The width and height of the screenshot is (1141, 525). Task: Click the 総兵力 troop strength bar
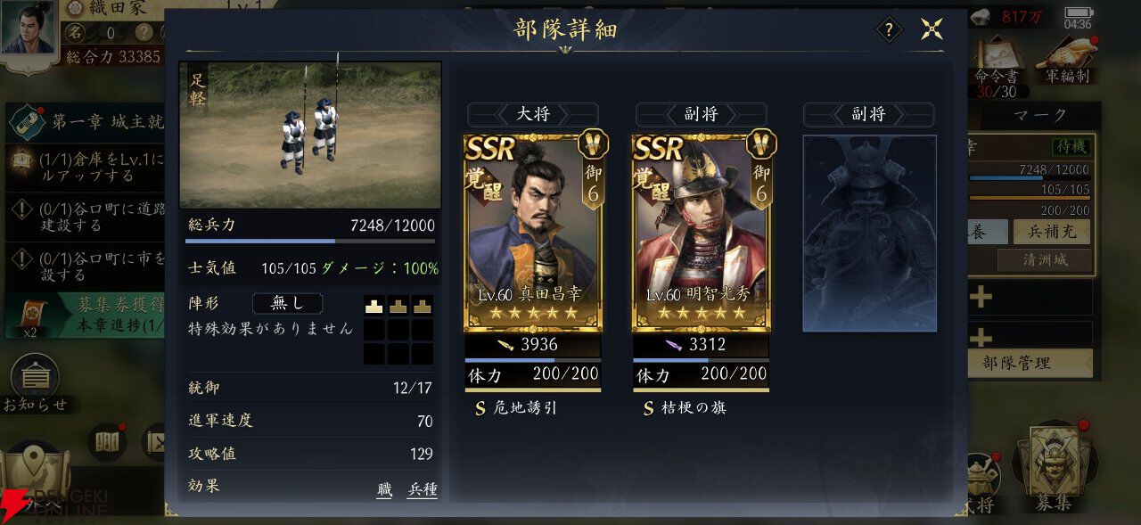point(310,241)
